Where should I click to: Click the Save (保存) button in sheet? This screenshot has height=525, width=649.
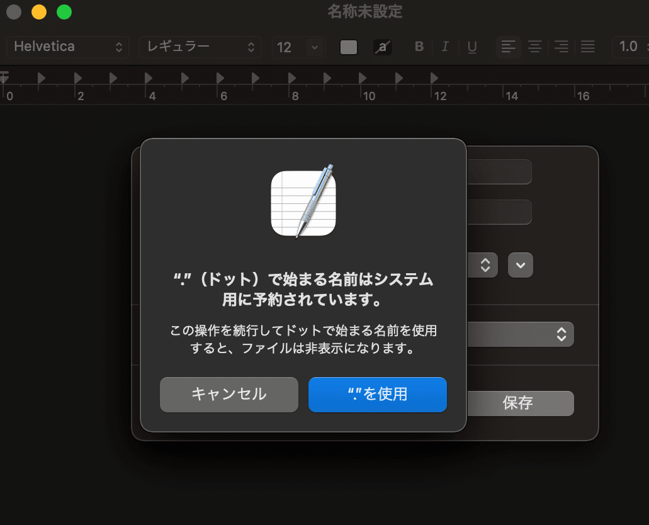pos(521,403)
